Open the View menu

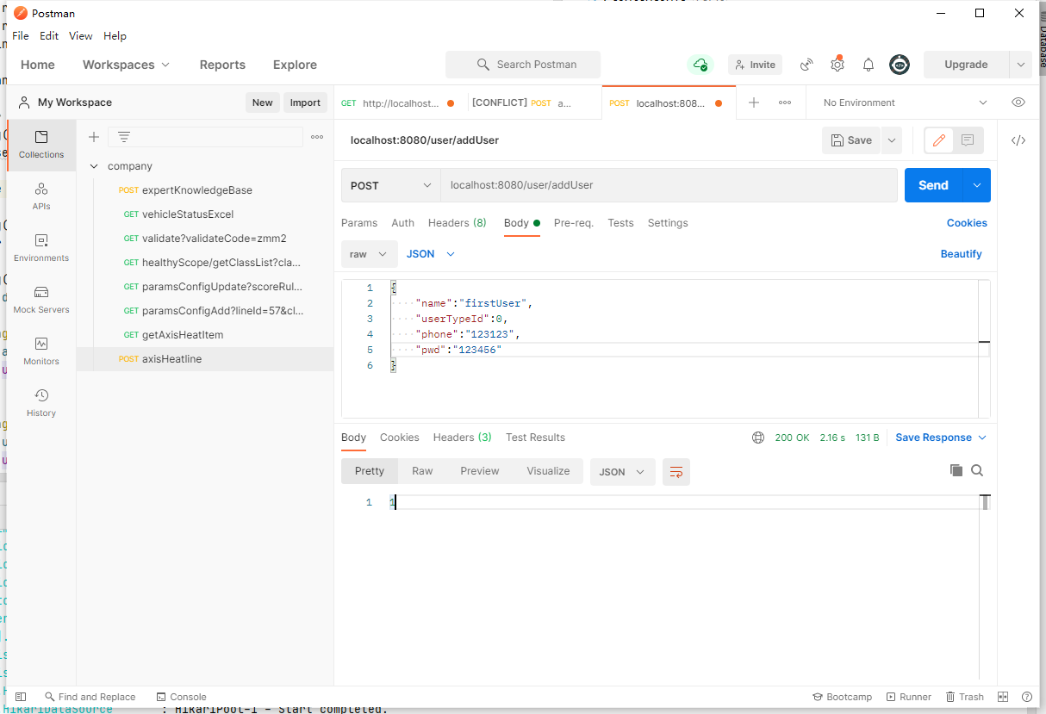tap(81, 36)
